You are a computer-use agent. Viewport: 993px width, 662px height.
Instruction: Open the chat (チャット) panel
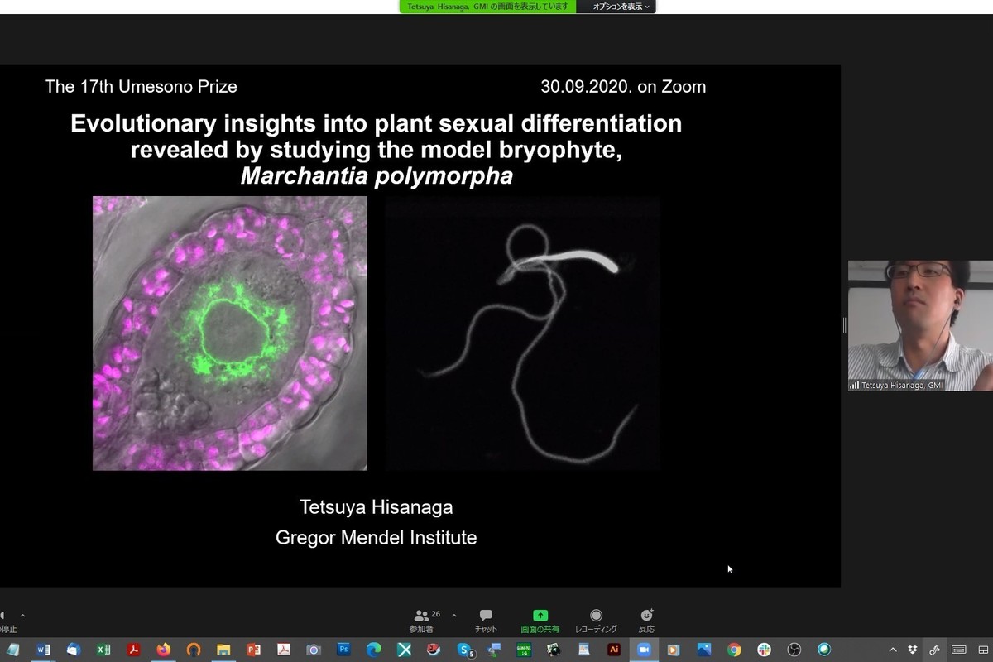click(x=486, y=621)
